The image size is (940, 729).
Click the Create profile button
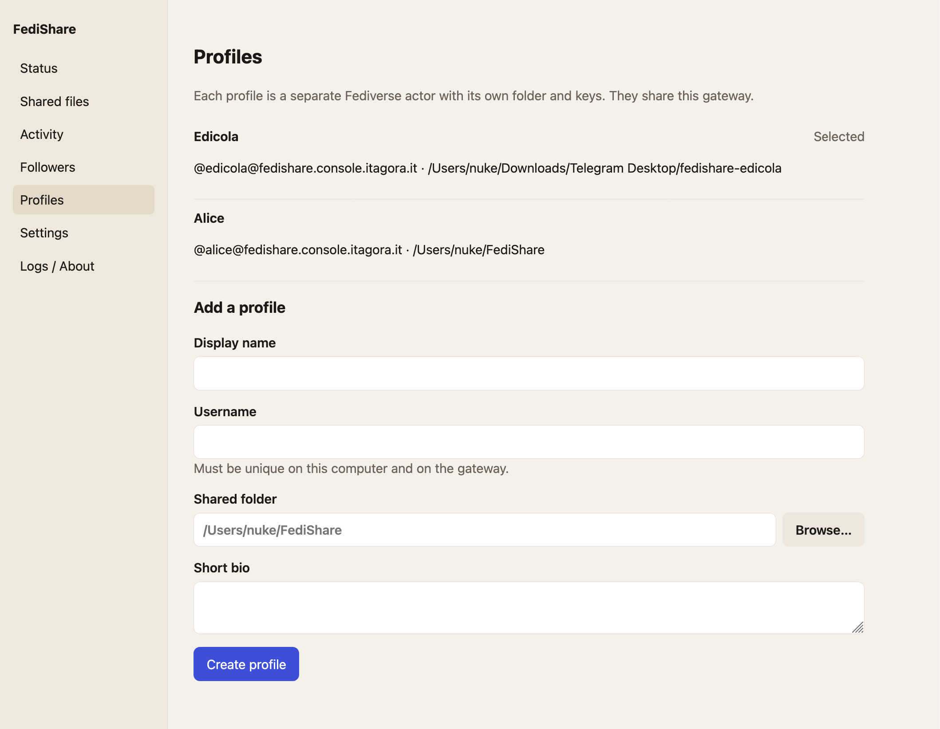pos(246,664)
